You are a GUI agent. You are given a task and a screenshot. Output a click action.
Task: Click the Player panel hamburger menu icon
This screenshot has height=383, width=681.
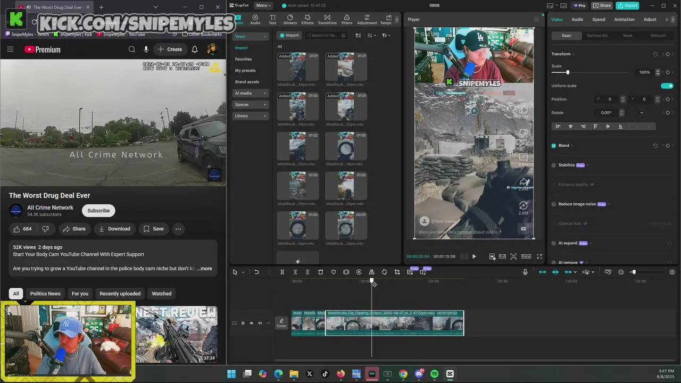point(536,20)
